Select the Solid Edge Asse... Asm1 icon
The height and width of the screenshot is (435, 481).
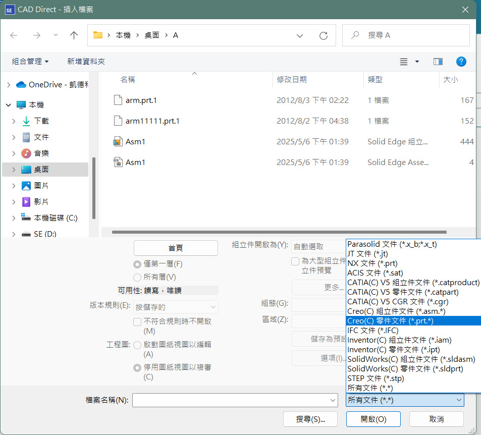118,162
